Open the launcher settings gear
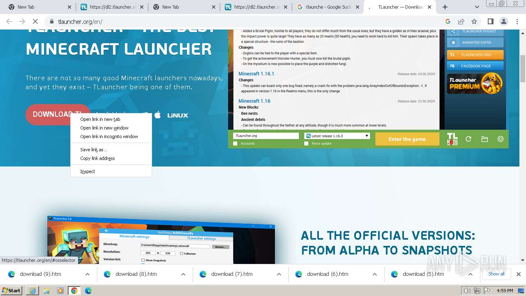 pos(501,139)
